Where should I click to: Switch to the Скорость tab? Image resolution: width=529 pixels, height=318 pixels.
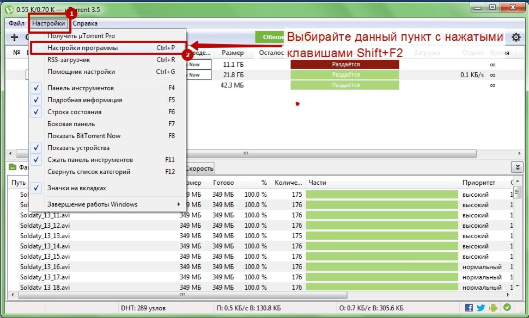(x=199, y=169)
